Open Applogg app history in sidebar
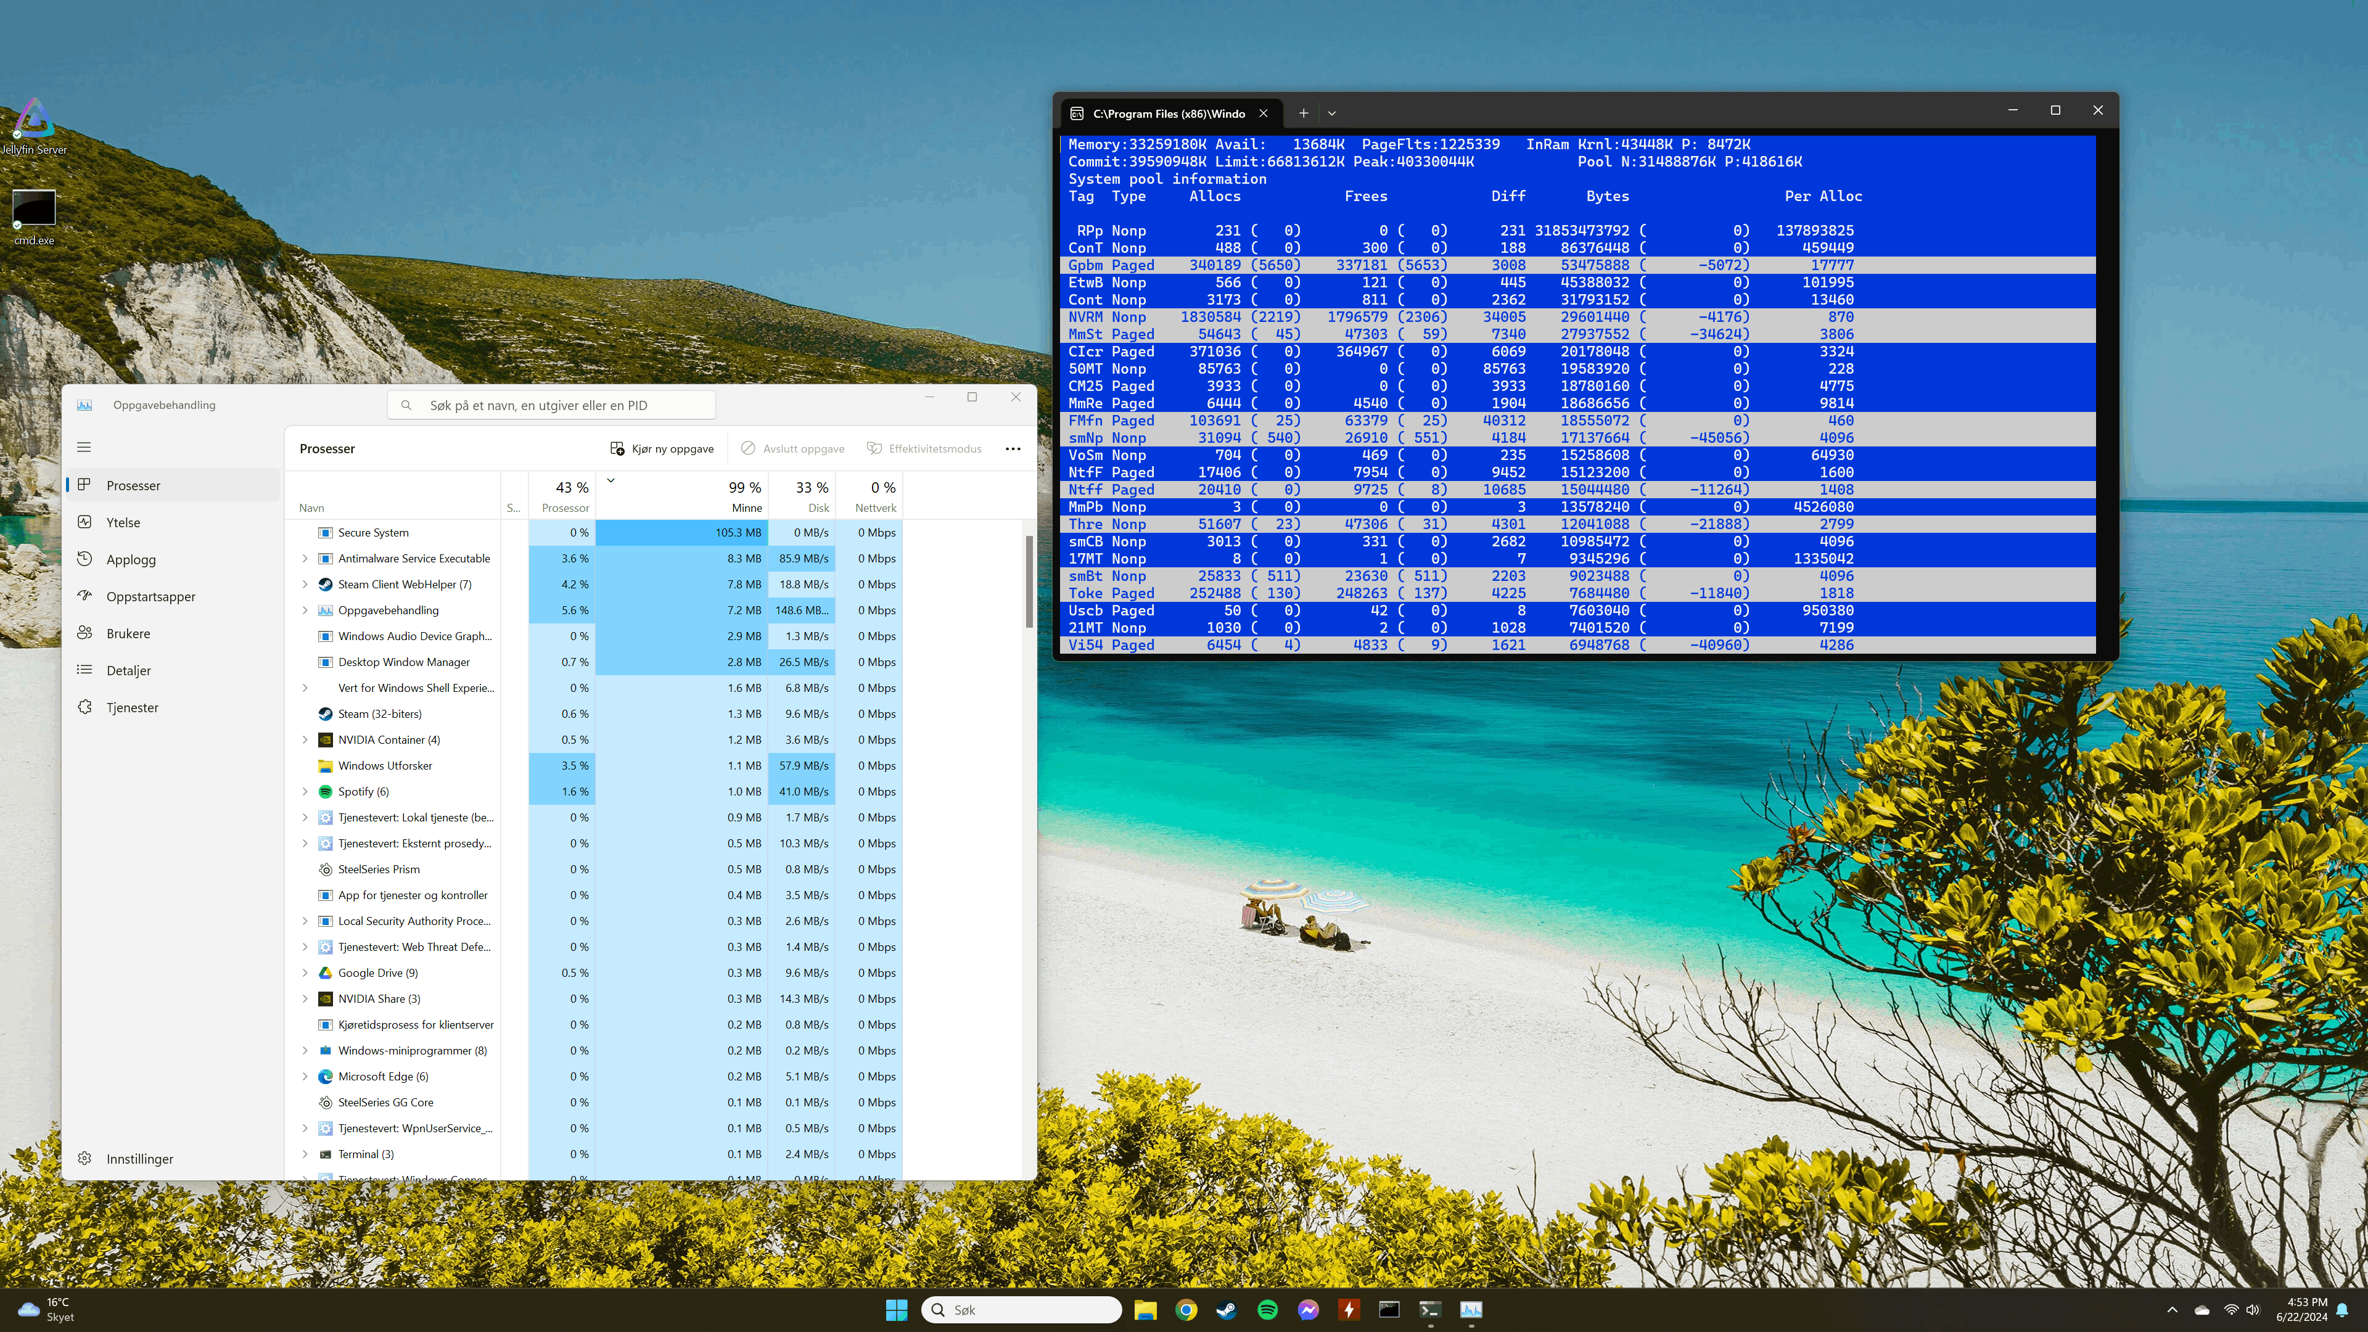Image resolution: width=2368 pixels, height=1332 pixels. 131,559
